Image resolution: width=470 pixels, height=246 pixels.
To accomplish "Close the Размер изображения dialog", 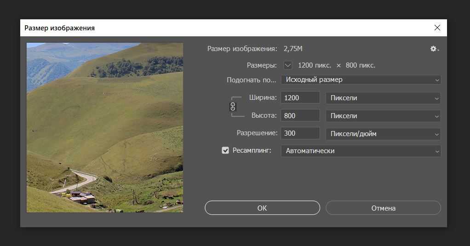I will click(x=437, y=28).
